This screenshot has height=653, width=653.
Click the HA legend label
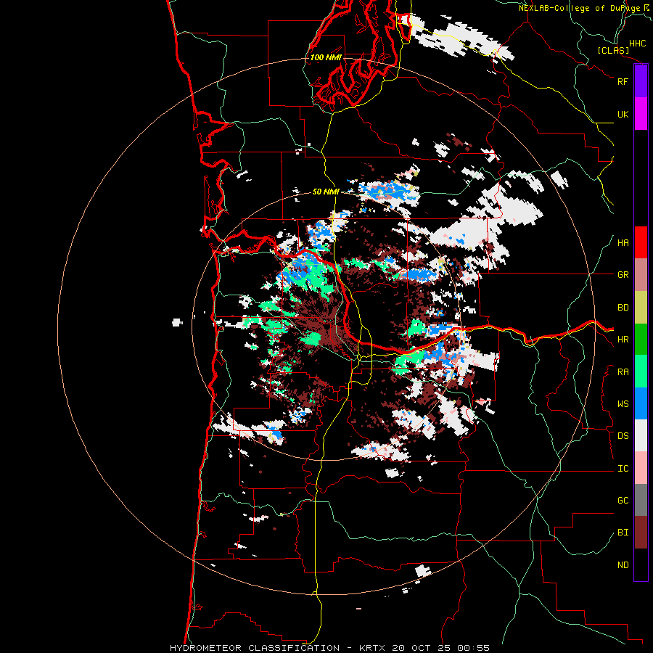click(623, 243)
